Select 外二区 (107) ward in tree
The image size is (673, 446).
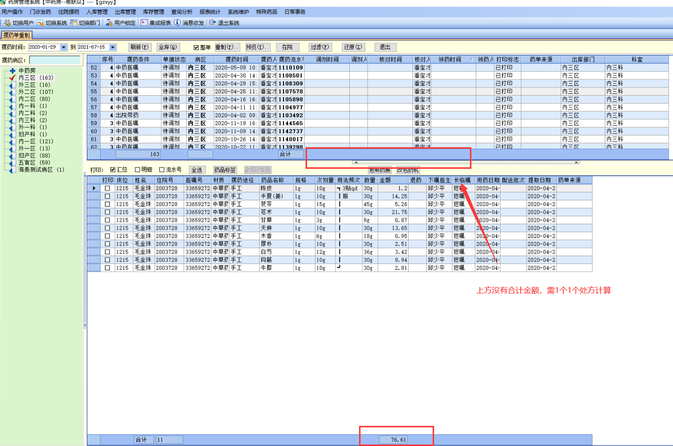[35, 92]
